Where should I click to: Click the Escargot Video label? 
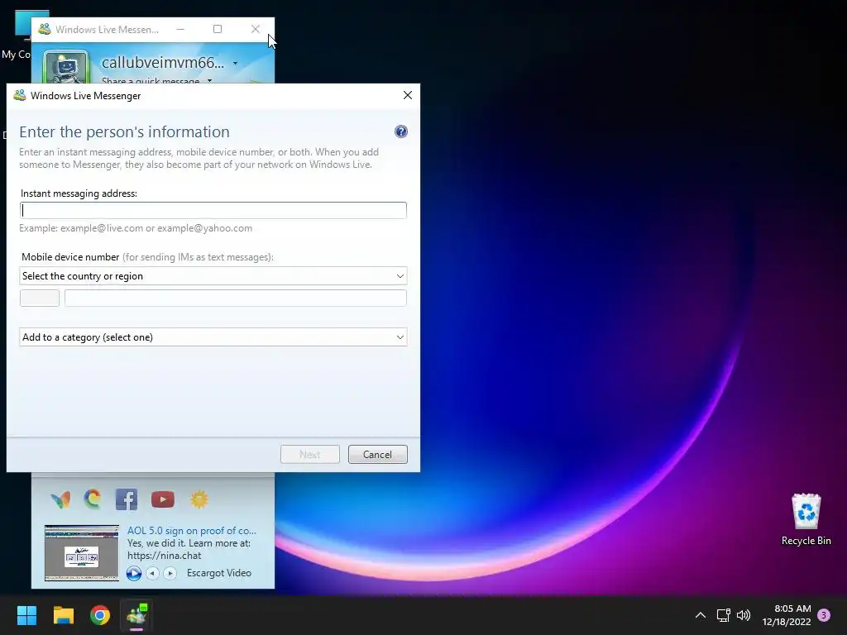pos(218,573)
